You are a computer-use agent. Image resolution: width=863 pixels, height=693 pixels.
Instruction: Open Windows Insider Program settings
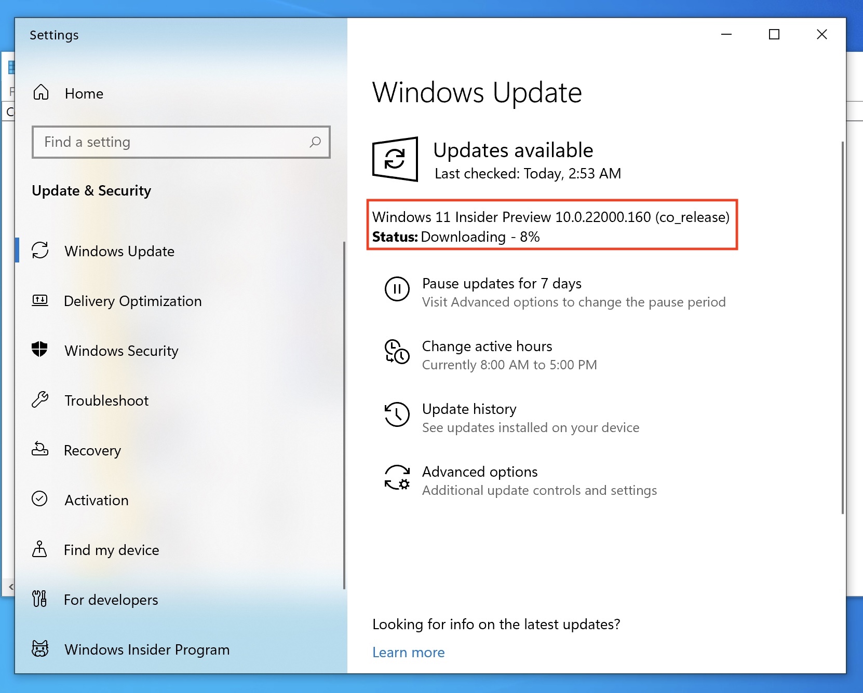tap(147, 649)
